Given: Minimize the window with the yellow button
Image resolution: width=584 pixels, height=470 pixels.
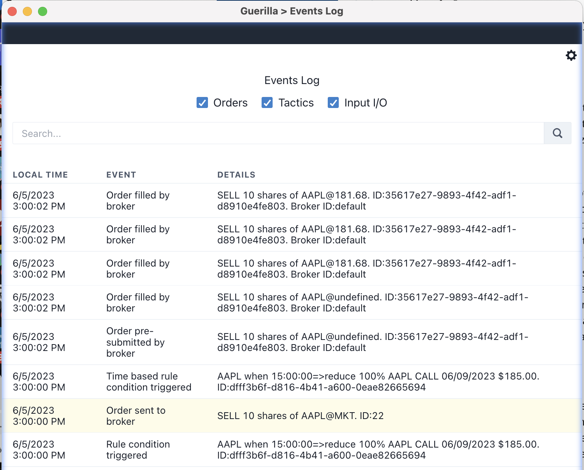Looking at the screenshot, I should click(27, 11).
